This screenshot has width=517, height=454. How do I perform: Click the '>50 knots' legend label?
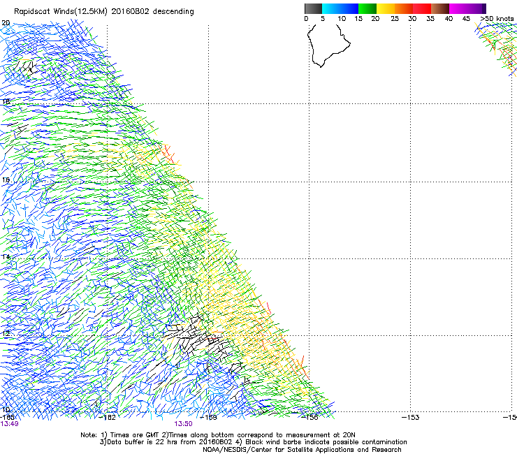coord(497,19)
